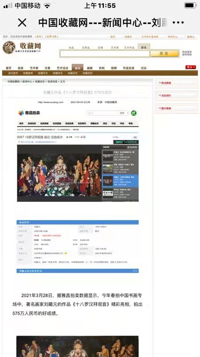This screenshot has height=357, width=200.
Task: Tap the Wi-Fi icon in status bar
Action: coord(47,6)
